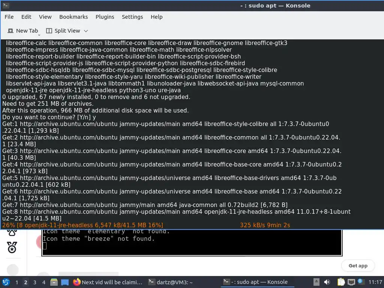Click the blue show desktop icon in taskbar

[65, 282]
